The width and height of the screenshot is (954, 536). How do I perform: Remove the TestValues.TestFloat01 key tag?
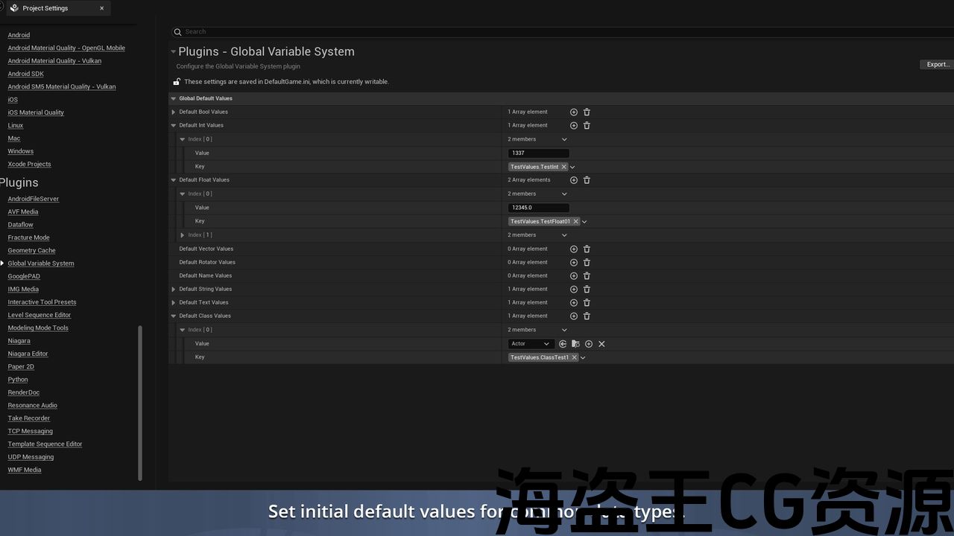coord(575,222)
